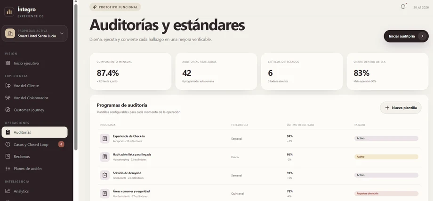Screen dimensions: 433x201
Task: Select Auditorías menu item
Action: click(34, 132)
